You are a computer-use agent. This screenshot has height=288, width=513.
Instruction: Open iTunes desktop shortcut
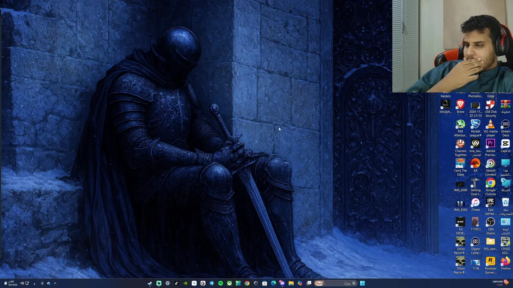(x=475, y=204)
